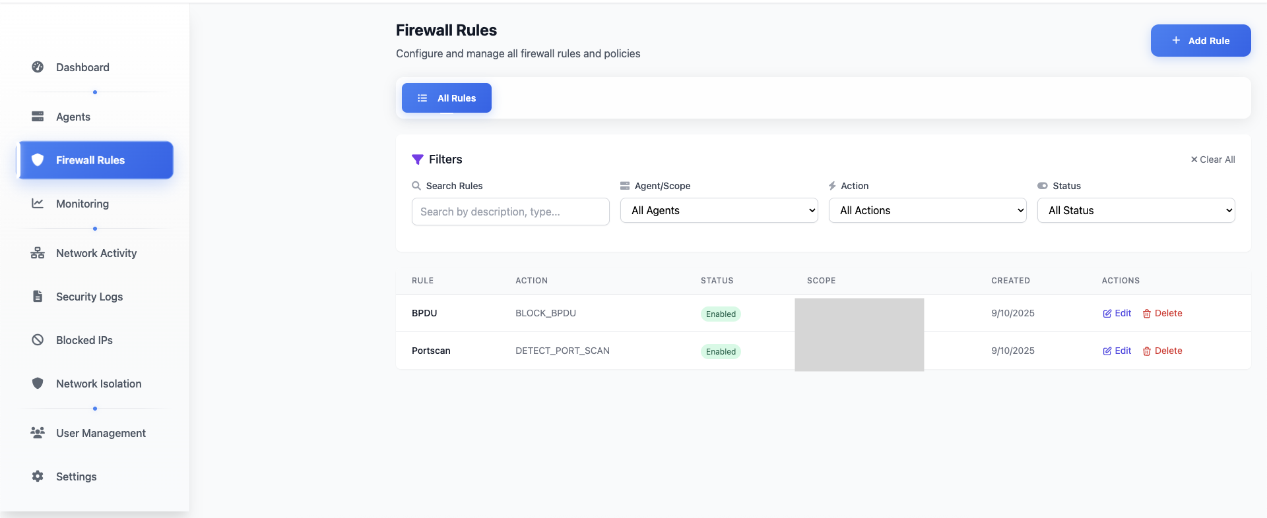Viewport: 1267px width, 518px height.
Task: Click inside the Search Rules input field
Action: coord(510,212)
